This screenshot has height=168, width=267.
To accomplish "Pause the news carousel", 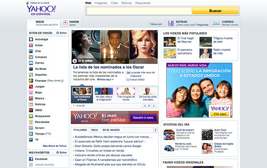I will tap(149, 106).
